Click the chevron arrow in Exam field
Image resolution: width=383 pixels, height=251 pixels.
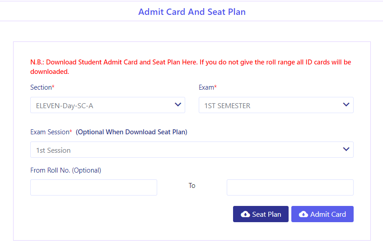(x=346, y=105)
